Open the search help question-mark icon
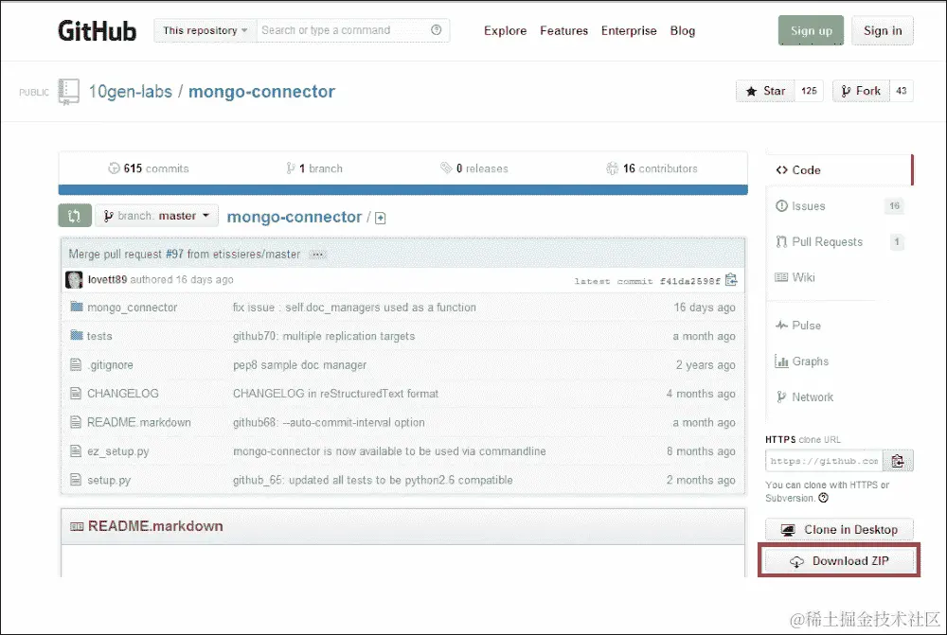947x635 pixels. [436, 30]
